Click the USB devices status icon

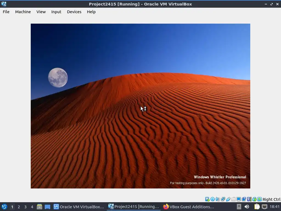click(228, 199)
